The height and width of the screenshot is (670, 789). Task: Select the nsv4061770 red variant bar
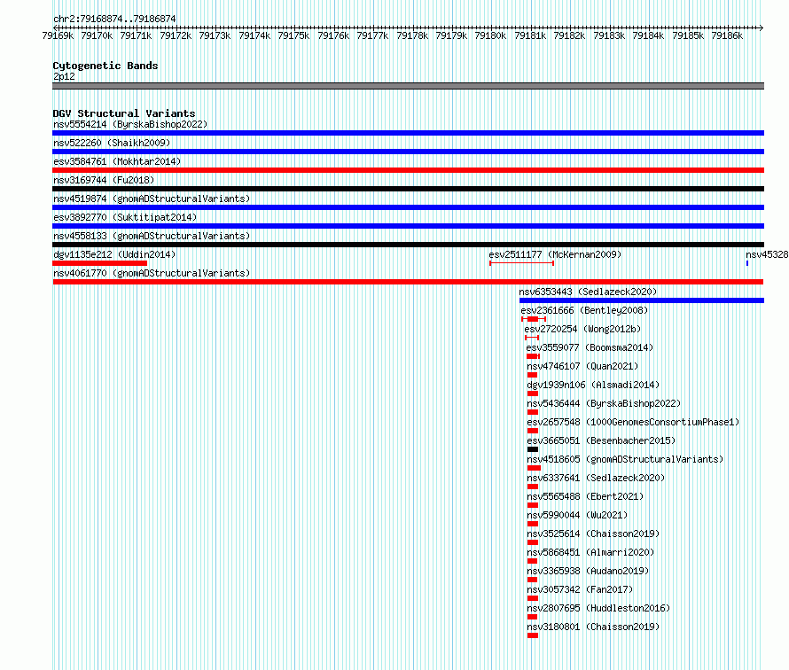(x=408, y=282)
